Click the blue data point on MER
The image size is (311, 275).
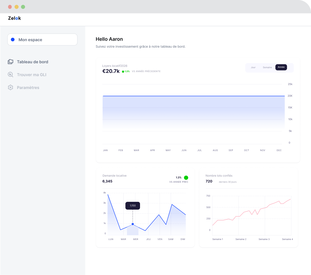[133, 224]
